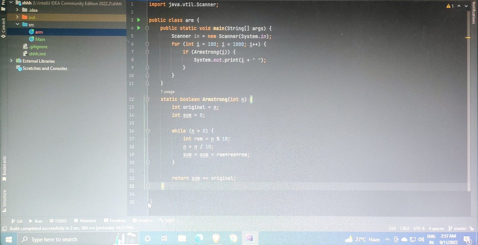Show hidden system tray icons
The image size is (478, 245).
pos(387,239)
